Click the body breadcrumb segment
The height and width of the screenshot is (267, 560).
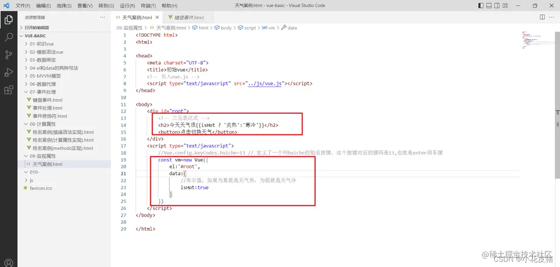(x=223, y=28)
